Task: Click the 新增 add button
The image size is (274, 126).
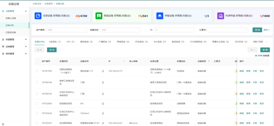Action: coord(265,50)
